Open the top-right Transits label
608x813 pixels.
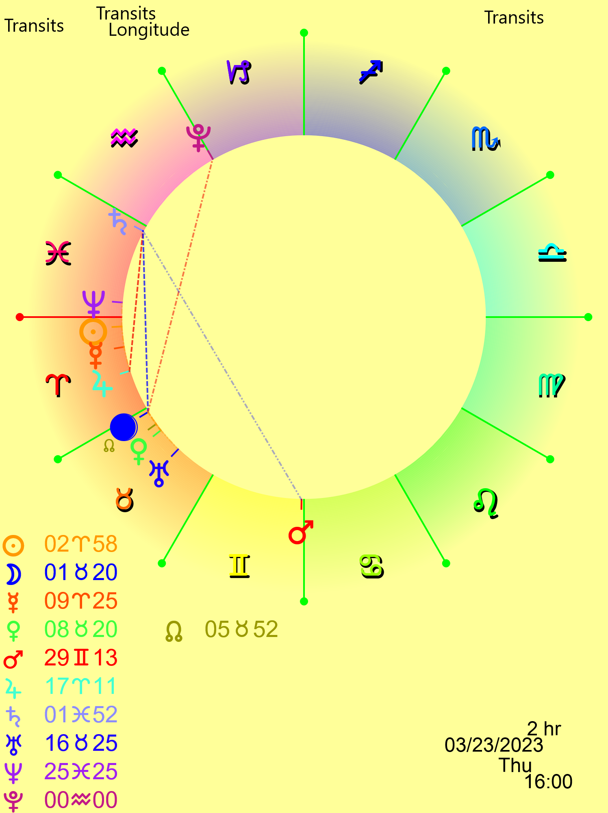(514, 17)
